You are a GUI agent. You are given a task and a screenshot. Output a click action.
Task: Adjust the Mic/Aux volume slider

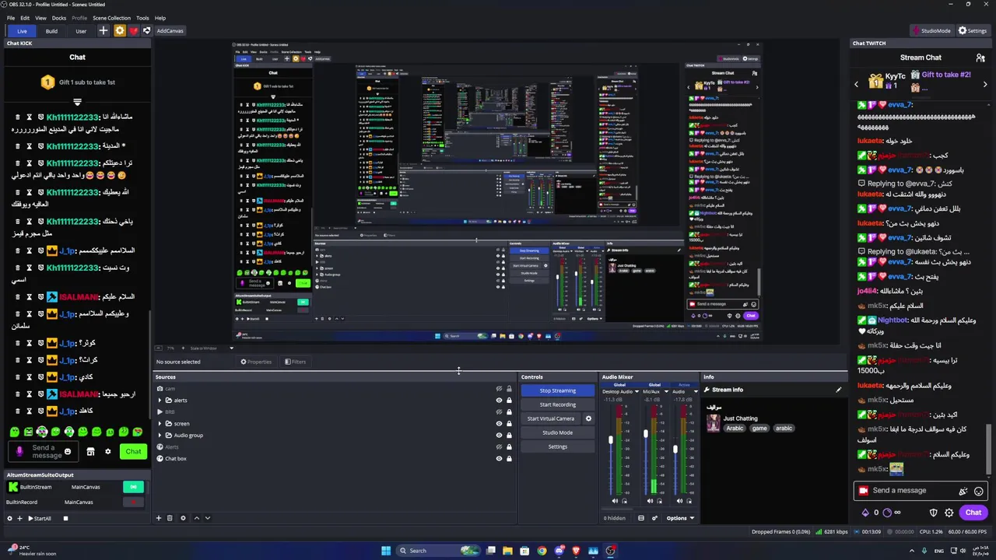[x=645, y=434]
